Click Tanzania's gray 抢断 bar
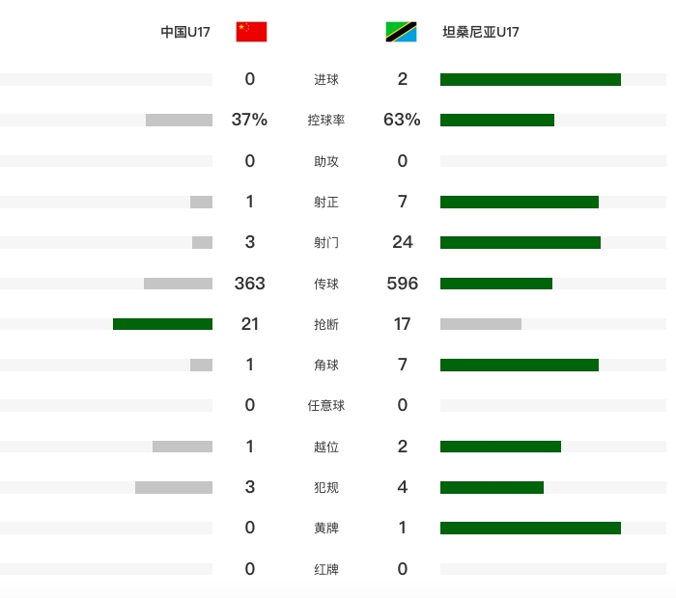This screenshot has width=676, height=598. 481,324
